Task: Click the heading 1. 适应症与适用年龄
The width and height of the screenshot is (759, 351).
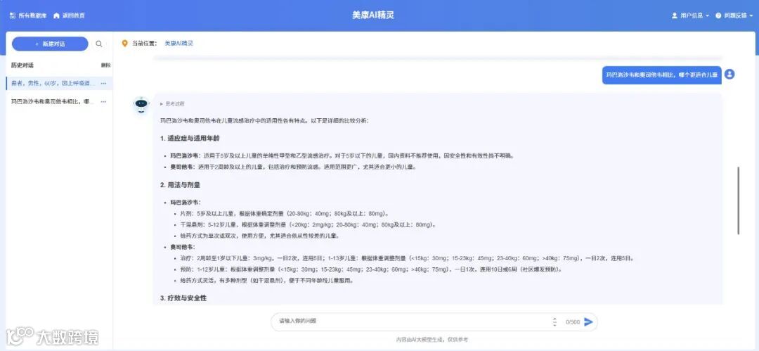Action: pyautogui.click(x=190, y=139)
